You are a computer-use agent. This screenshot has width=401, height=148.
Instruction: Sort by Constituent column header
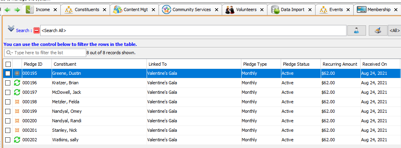[x=99, y=64]
